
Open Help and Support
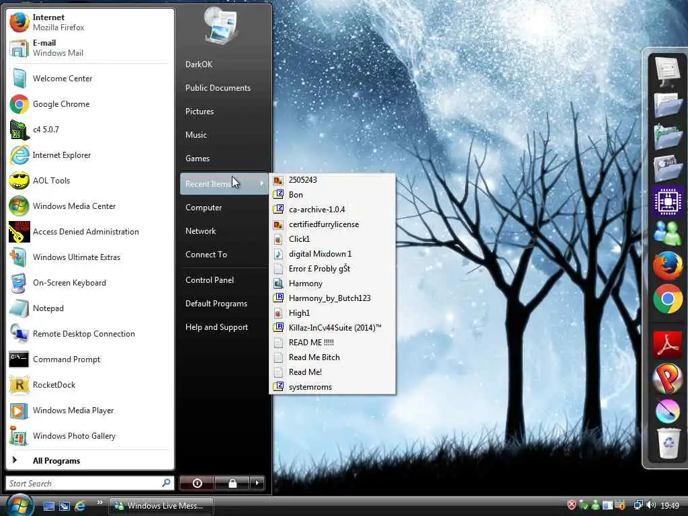pyautogui.click(x=224, y=327)
